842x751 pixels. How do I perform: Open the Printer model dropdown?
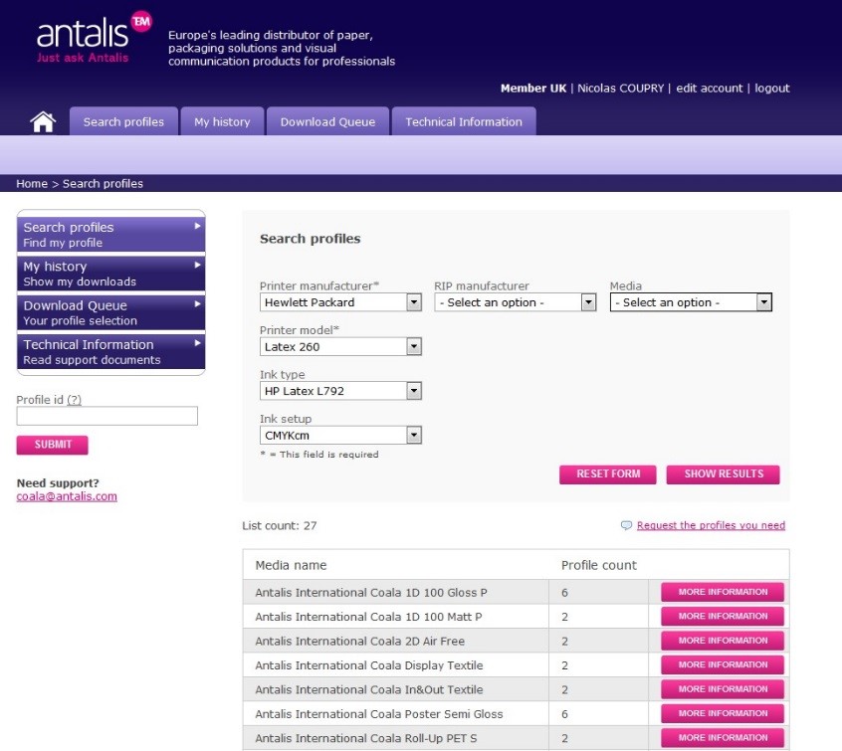point(340,347)
